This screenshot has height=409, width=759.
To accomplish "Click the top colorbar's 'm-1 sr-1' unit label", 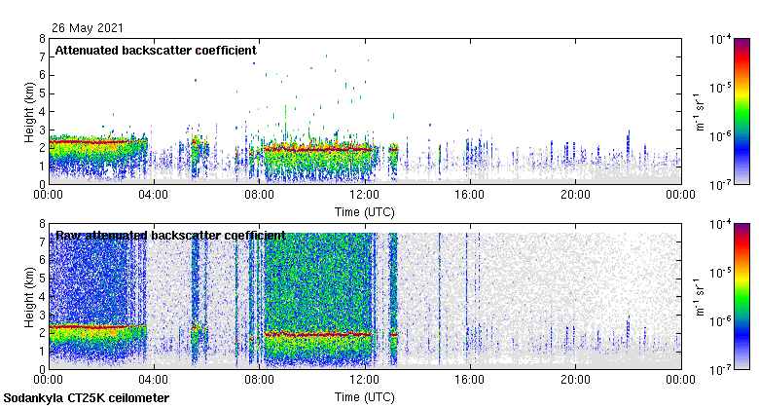I will (x=700, y=112).
